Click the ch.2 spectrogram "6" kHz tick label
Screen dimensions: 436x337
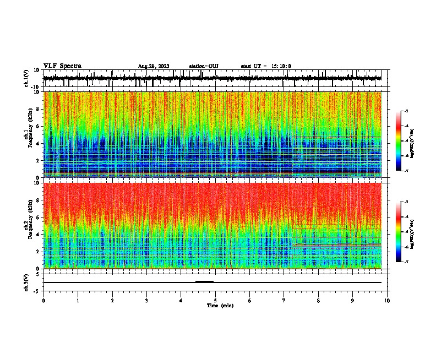(x=38, y=218)
